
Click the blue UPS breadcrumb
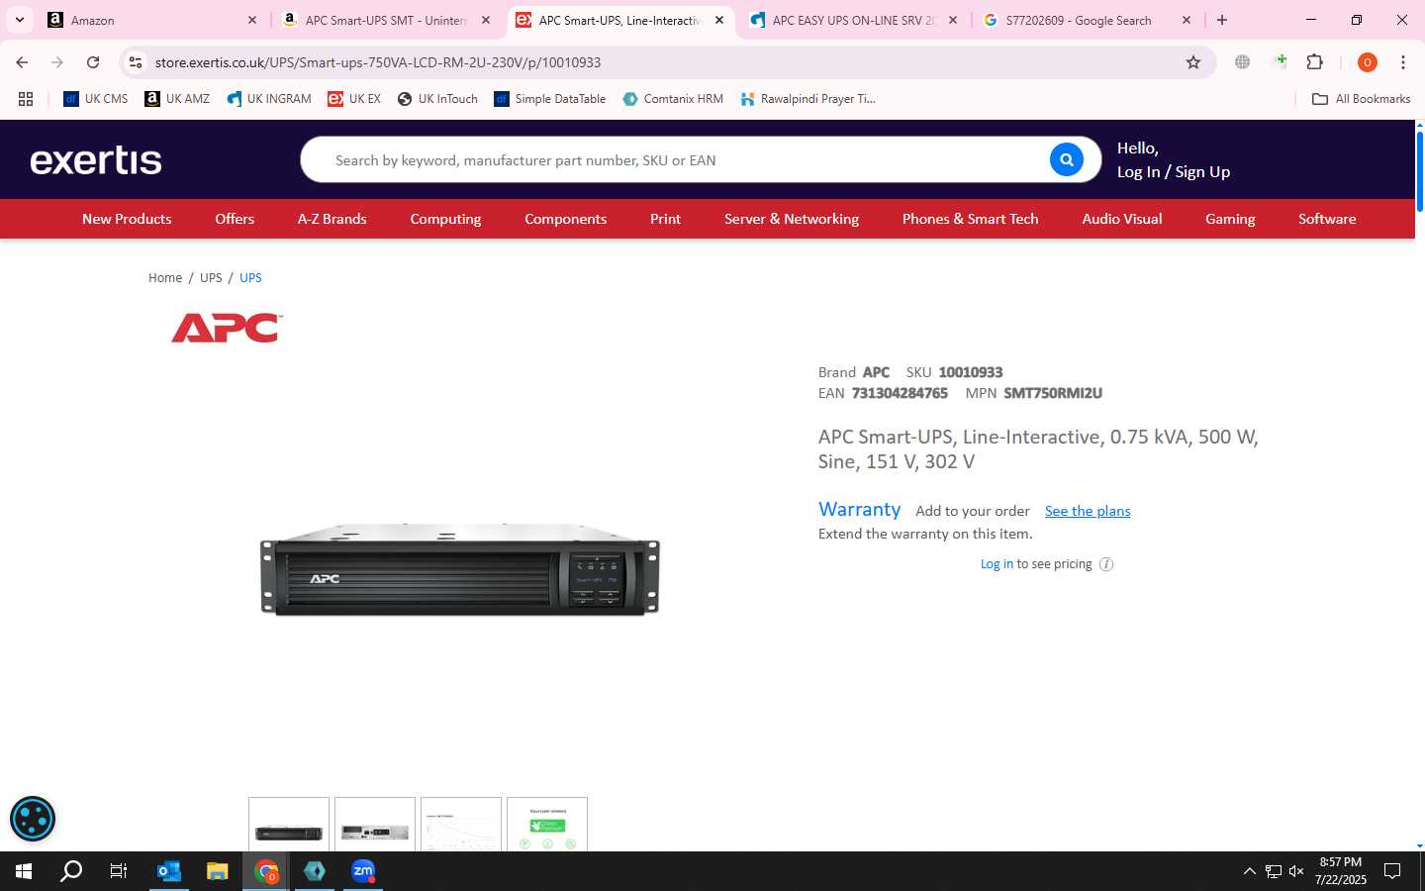click(x=250, y=278)
